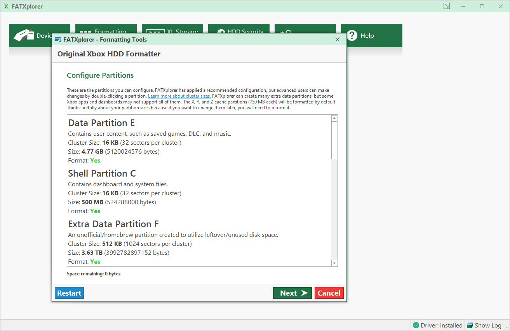Screen dimensions: 510x331
Task: Click Format: Yes under Extra Data Partition F
Action: (x=84, y=261)
